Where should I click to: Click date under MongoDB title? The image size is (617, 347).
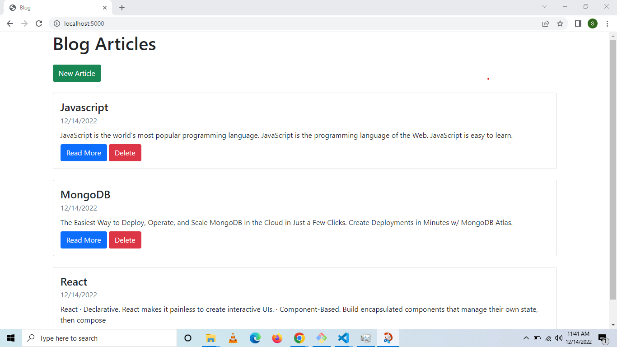click(x=79, y=208)
